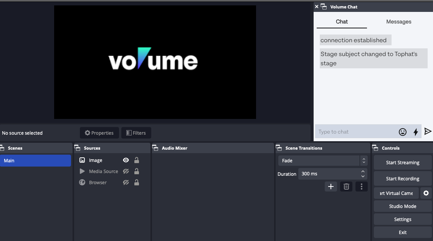Screen dimensions: 433x241
Task: Switch to the Chat tab
Action: pos(342,21)
